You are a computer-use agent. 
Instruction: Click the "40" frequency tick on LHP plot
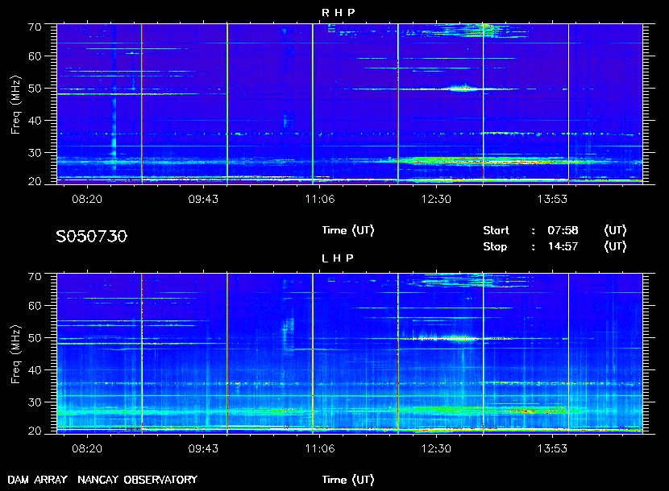click(35, 370)
